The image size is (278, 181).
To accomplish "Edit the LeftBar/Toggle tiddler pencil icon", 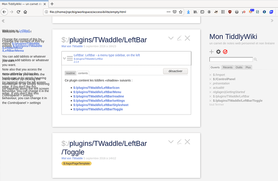I will 179,141.
